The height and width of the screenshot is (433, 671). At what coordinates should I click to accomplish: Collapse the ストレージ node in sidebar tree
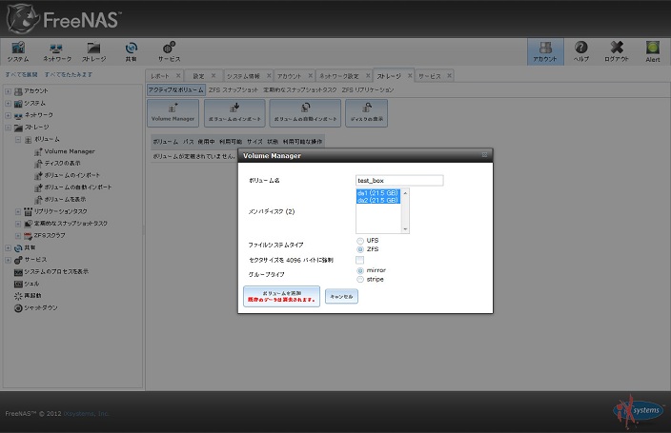[9, 128]
